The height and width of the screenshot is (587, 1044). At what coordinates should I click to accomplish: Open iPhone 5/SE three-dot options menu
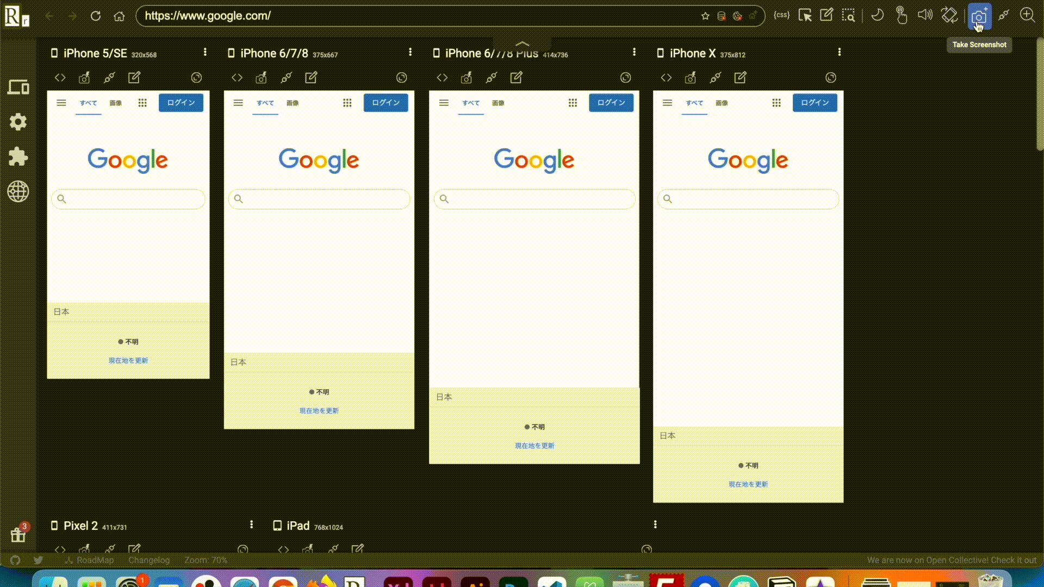click(x=205, y=52)
